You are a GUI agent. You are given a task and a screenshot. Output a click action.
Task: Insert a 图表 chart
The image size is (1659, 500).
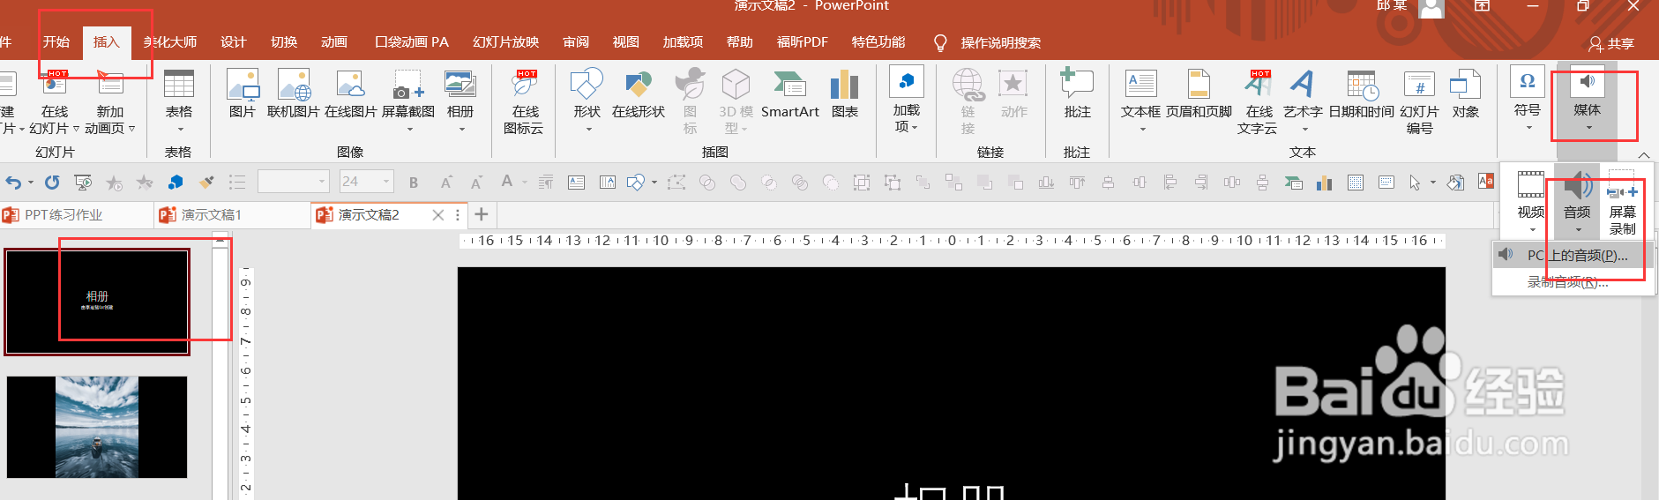845,93
